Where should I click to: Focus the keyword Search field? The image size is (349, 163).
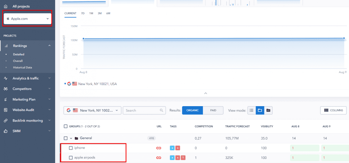click(144, 110)
